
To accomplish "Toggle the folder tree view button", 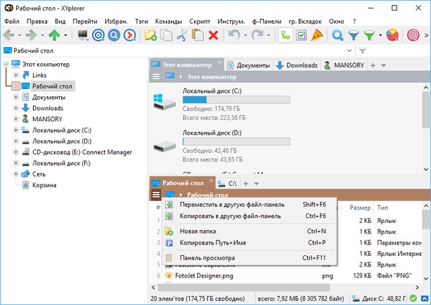I will coord(286,34).
